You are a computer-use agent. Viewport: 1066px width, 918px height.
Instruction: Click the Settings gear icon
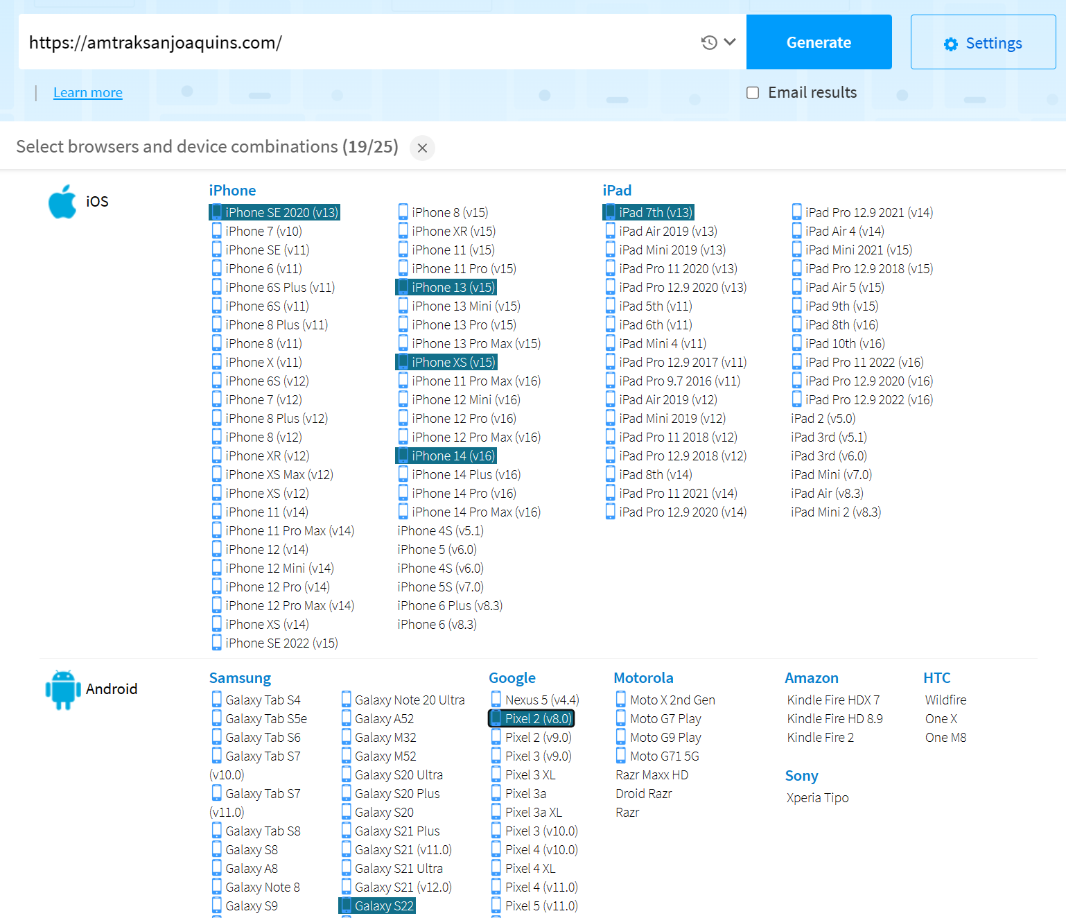951,44
